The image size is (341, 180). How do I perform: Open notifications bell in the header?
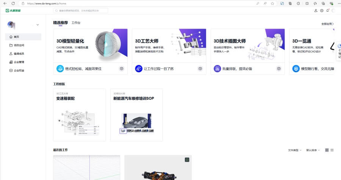(327, 11)
